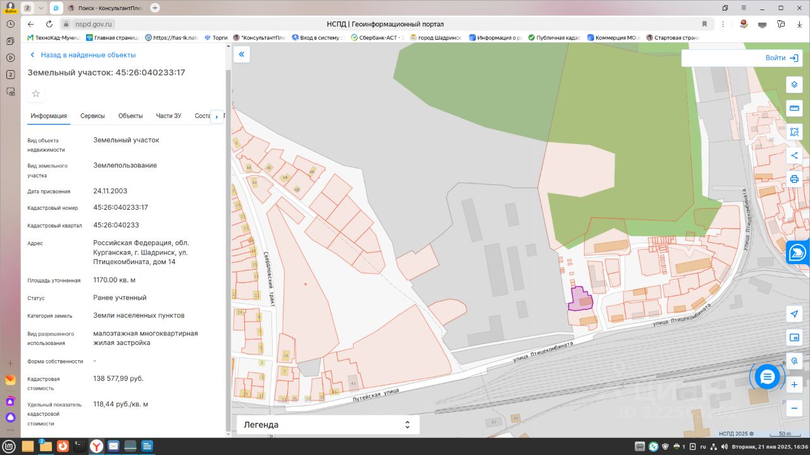Open the Объекты tab
Screen dimensions: 810x455
[x=130, y=116]
